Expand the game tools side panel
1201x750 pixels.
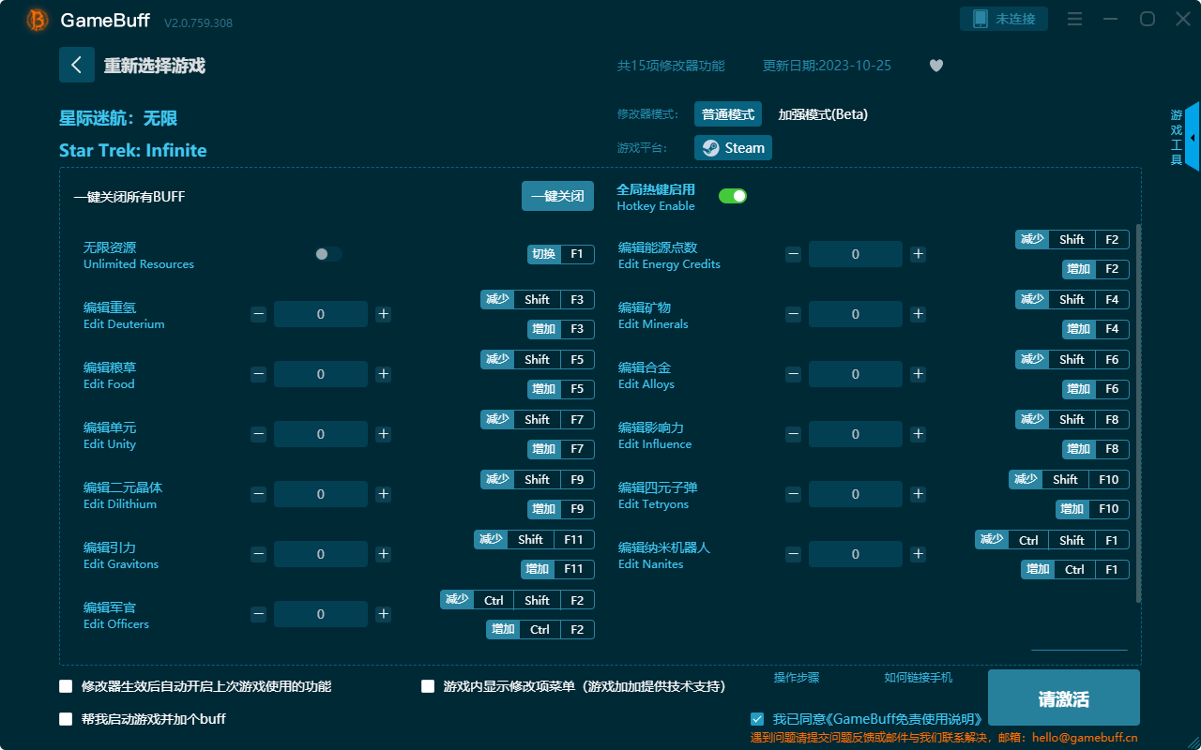tap(1192, 137)
